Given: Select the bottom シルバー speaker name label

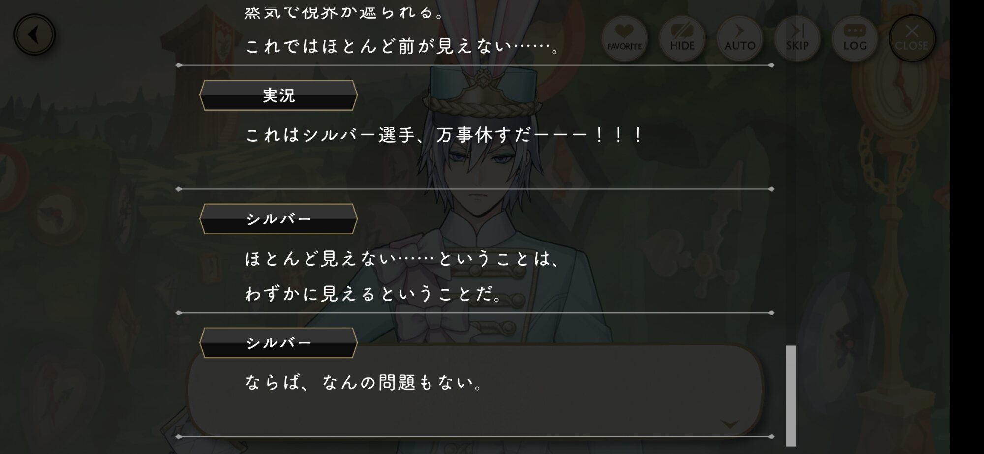Looking at the screenshot, I should pos(278,343).
